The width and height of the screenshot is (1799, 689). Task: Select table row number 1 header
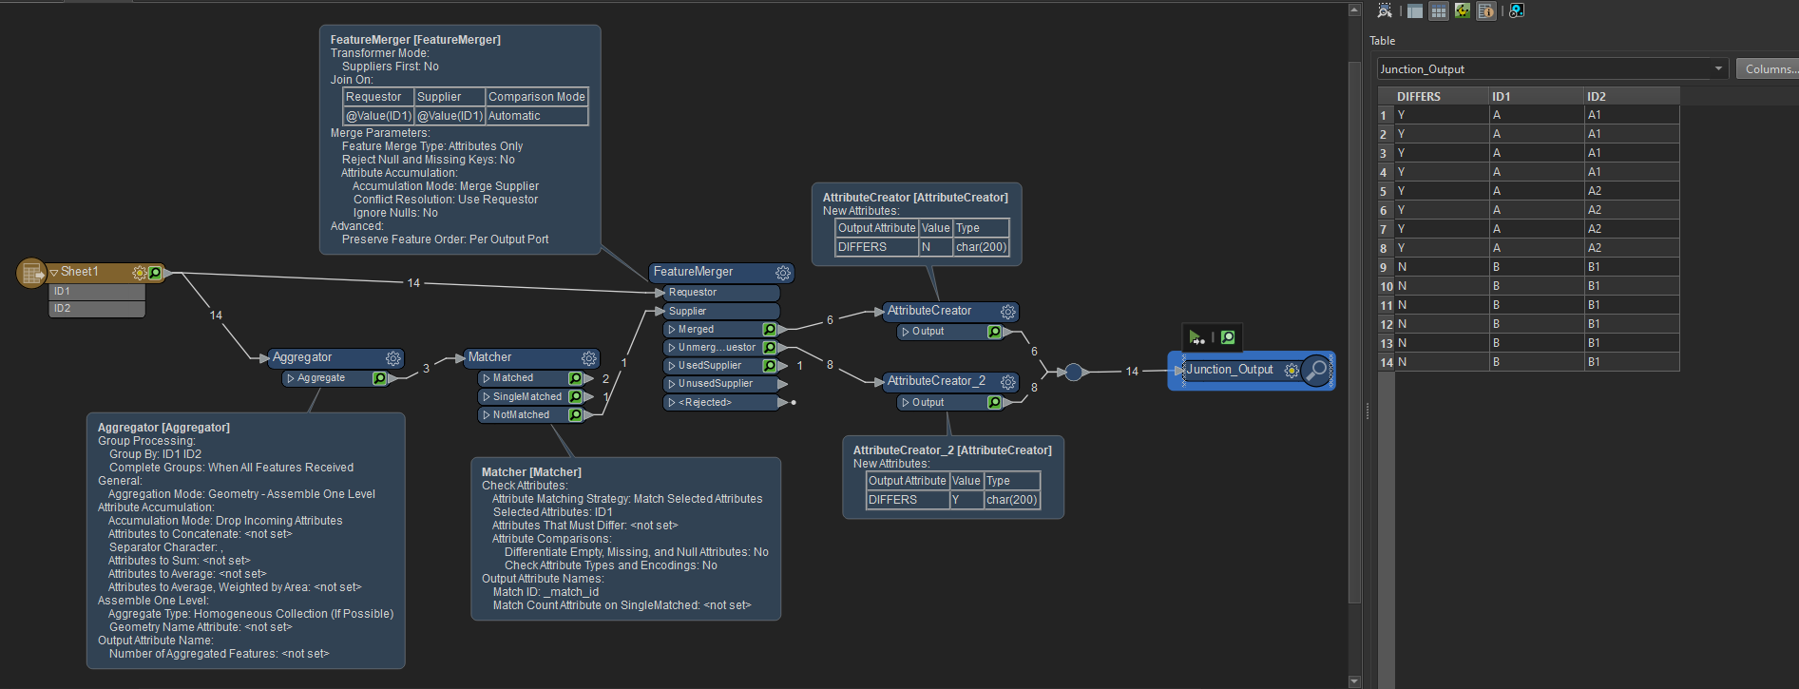1386,115
